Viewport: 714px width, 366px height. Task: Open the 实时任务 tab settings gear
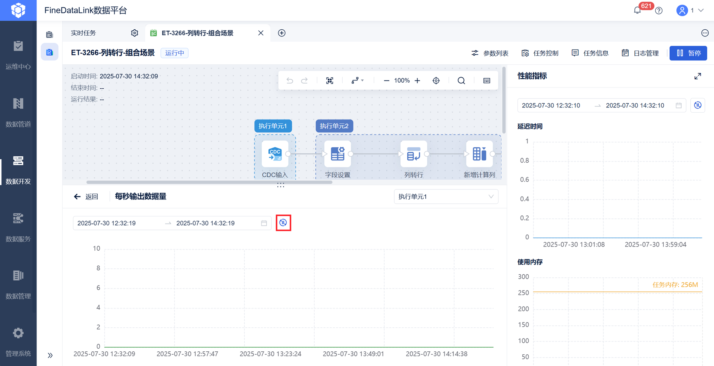135,33
